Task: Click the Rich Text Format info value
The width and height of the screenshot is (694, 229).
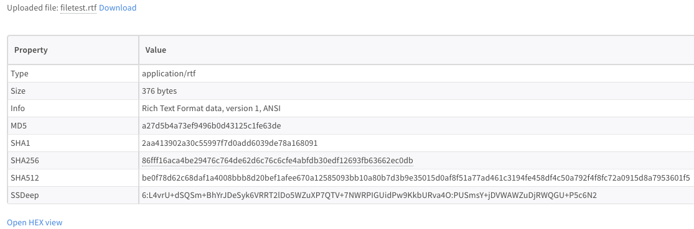Action: [x=211, y=109]
